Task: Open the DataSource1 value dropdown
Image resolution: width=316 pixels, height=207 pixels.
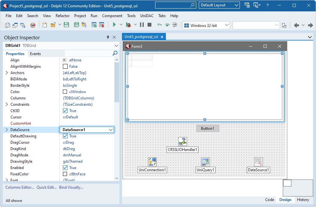Action: tap(111, 130)
